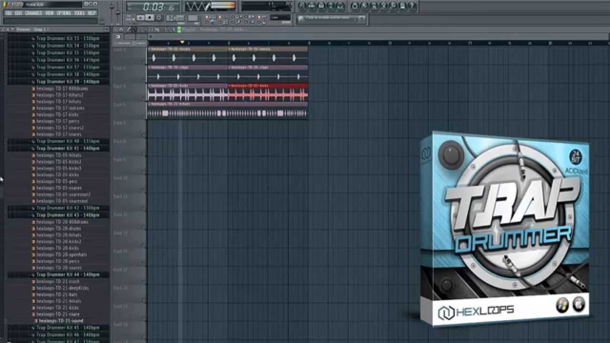Open the OPTIONS menu
This screenshot has width=610, height=343.
[x=64, y=13]
